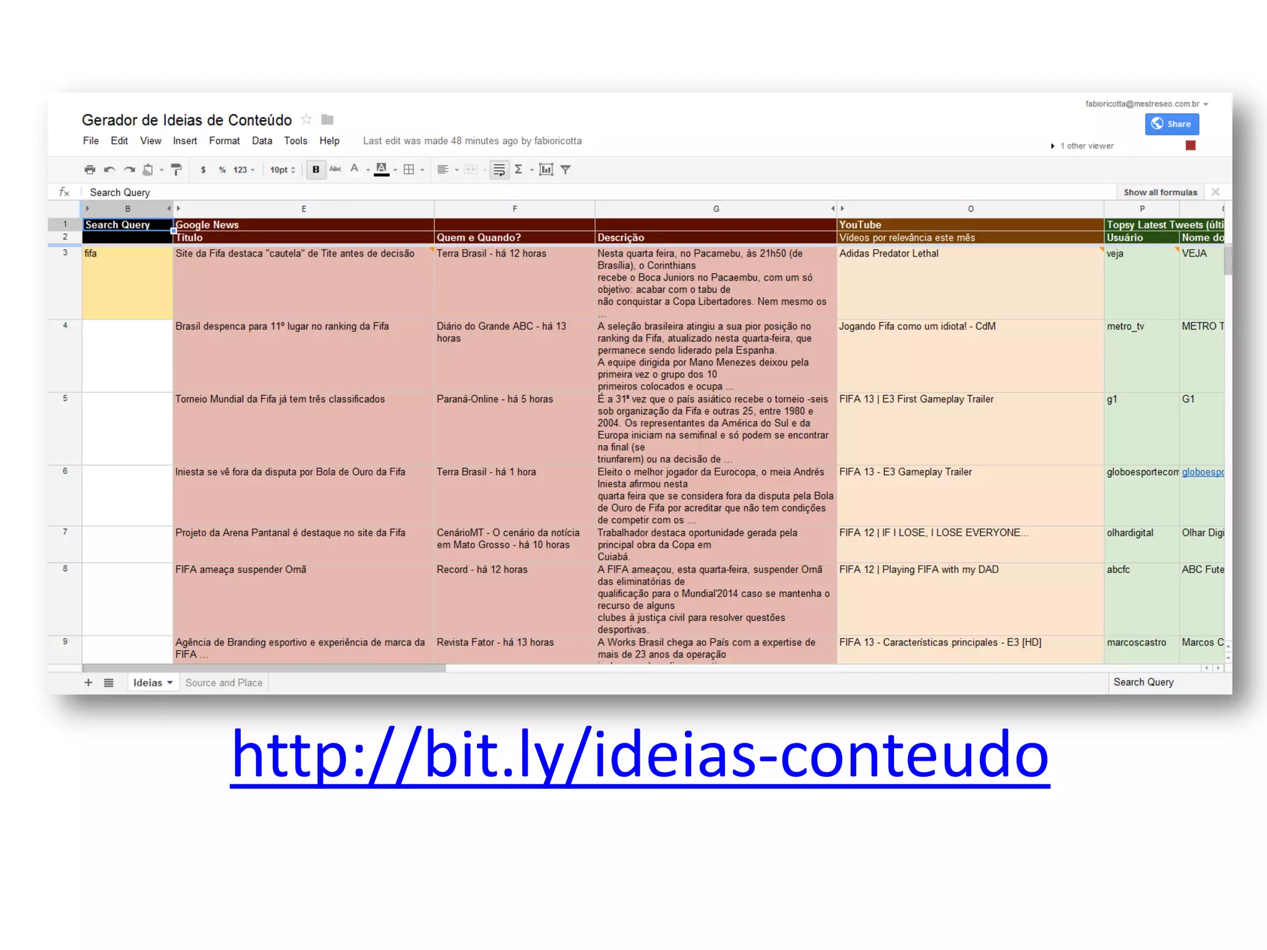Switch to the Ideias sheet tab
Viewport: 1267px width, 950px height.
coord(152,683)
